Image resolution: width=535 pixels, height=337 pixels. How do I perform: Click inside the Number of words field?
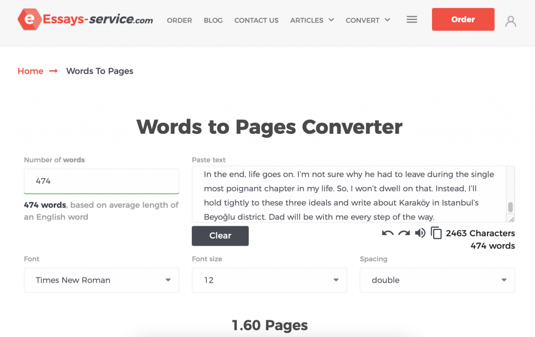pyautogui.click(x=101, y=181)
